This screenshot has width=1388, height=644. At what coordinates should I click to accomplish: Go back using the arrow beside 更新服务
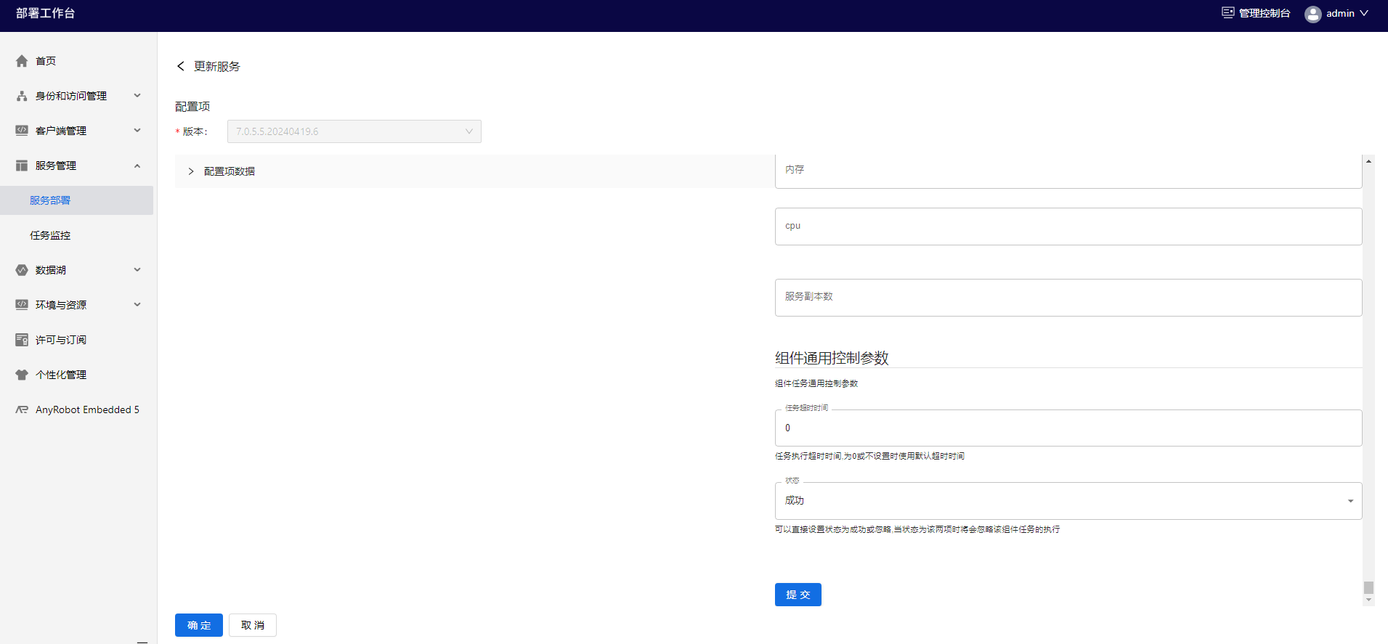click(x=181, y=66)
